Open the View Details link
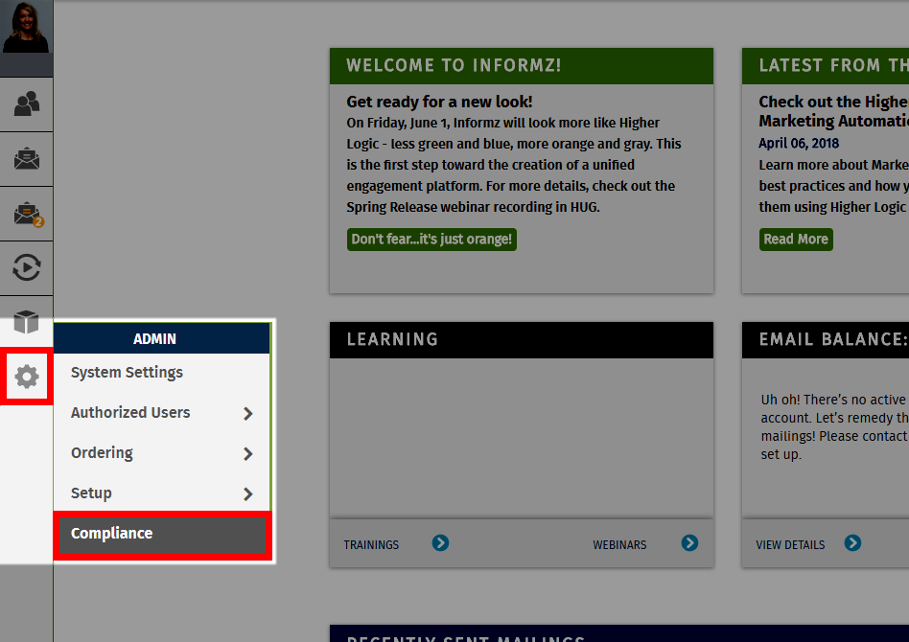 790,544
